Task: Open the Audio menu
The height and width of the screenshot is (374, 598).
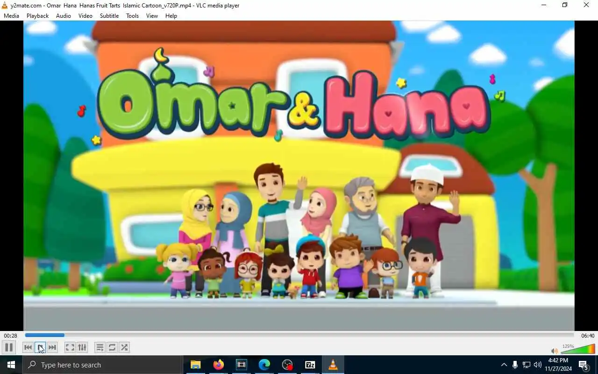Action: coord(64,16)
